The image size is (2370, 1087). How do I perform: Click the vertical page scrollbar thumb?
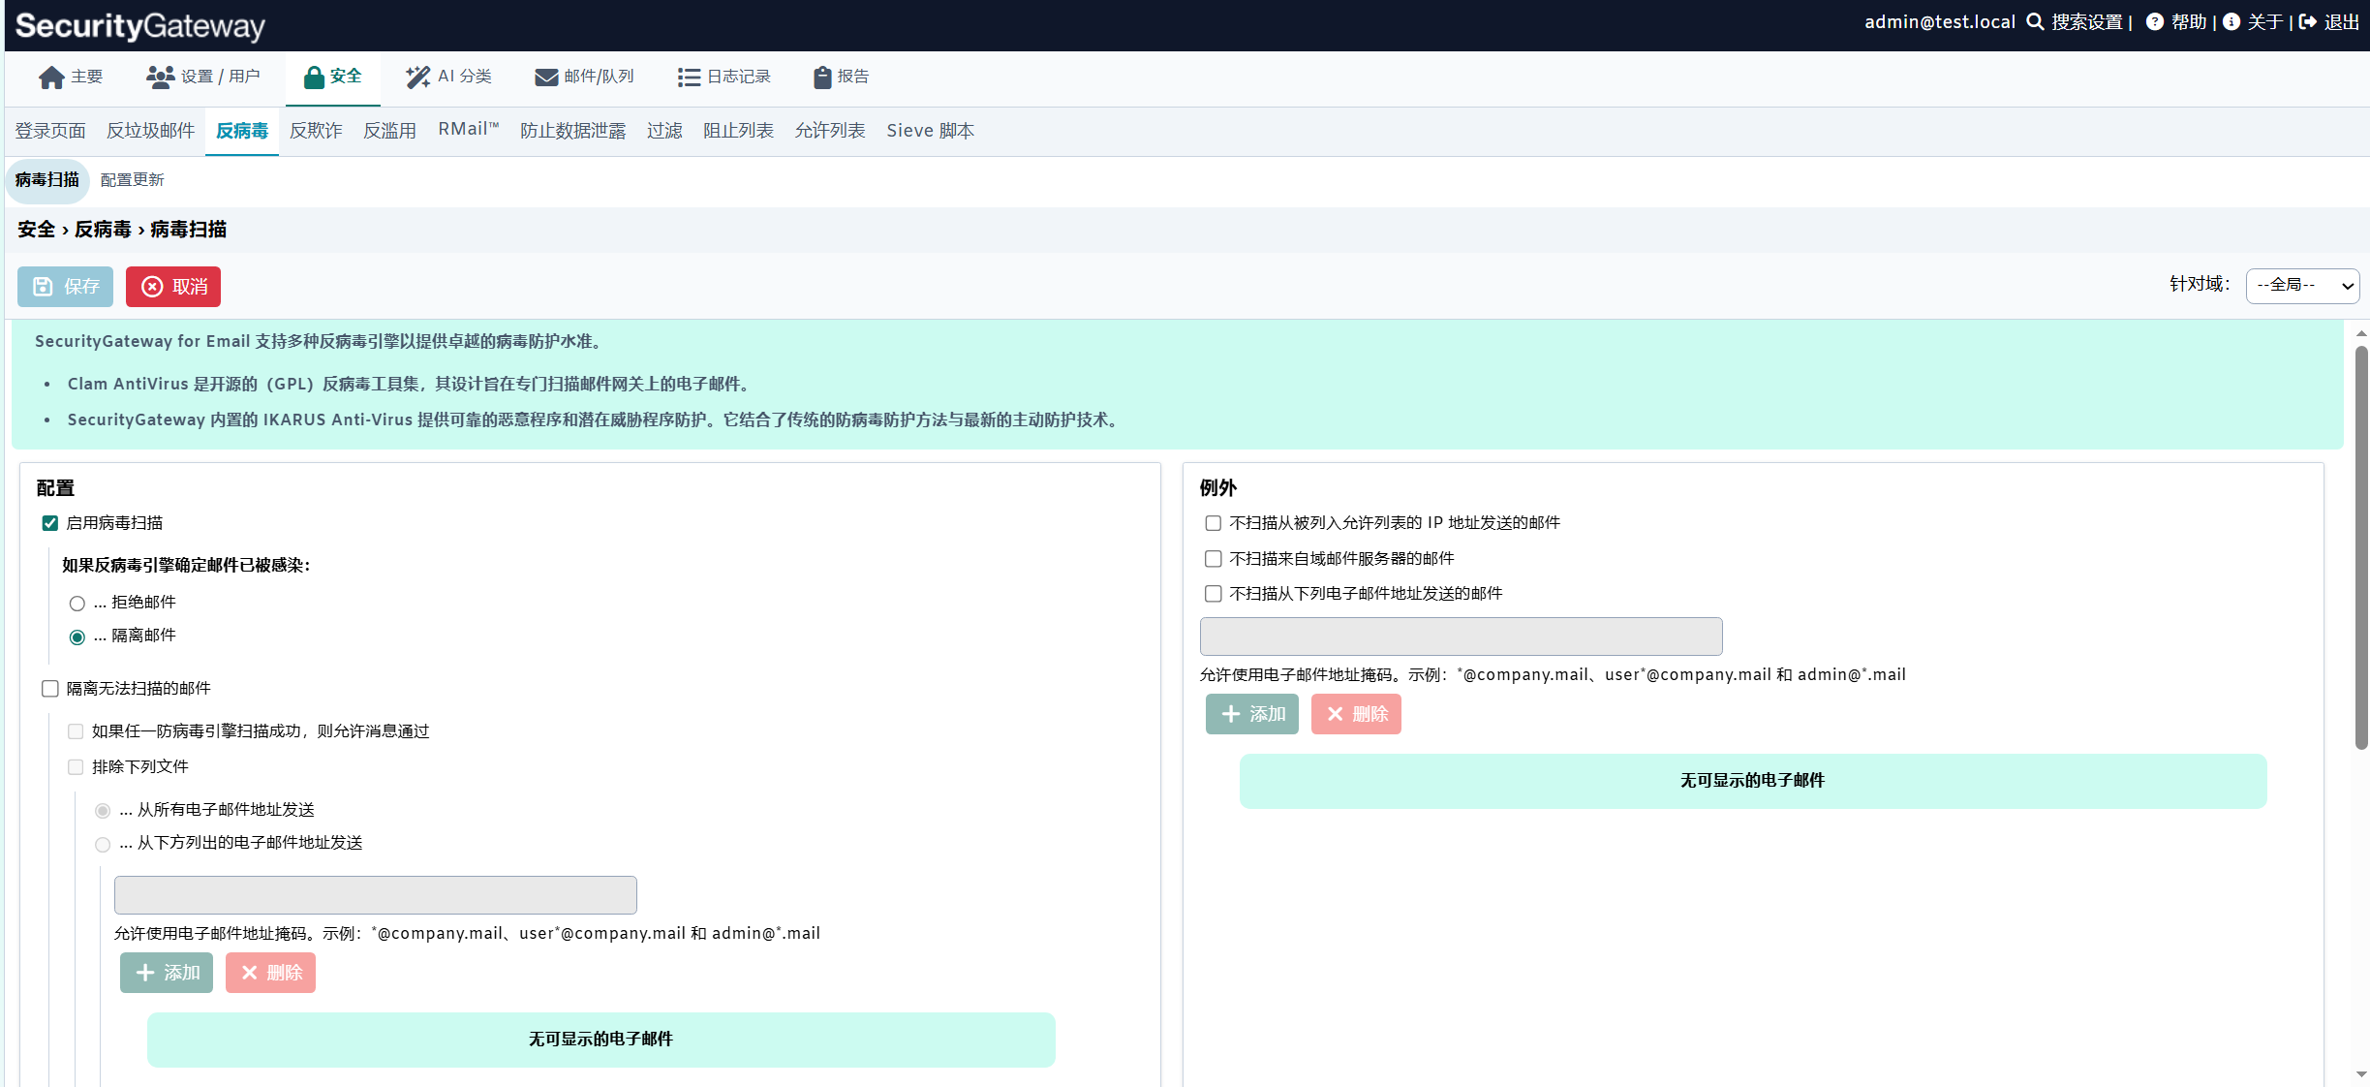2361,547
